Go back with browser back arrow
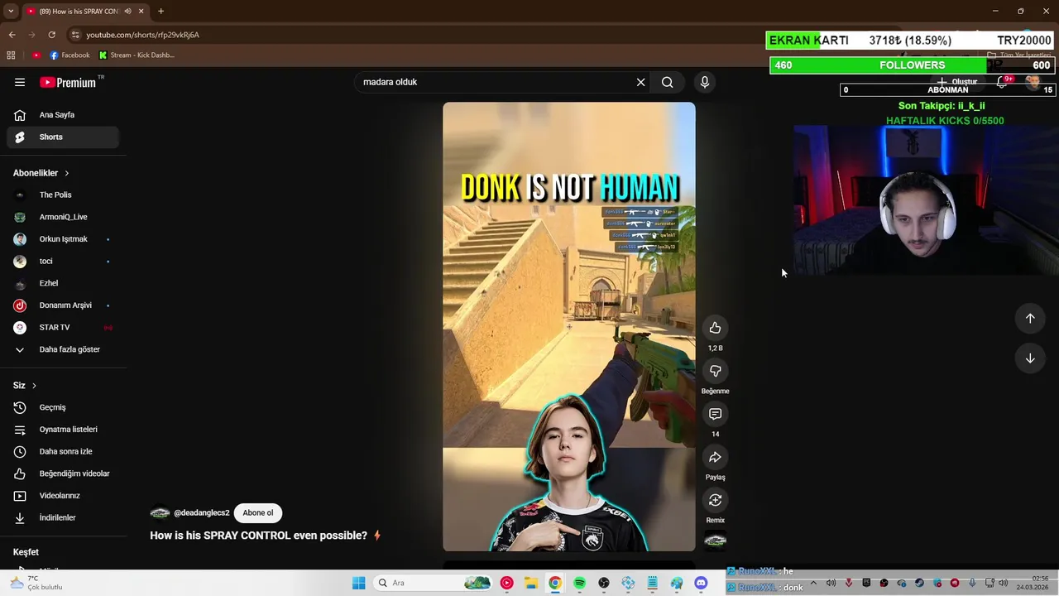The width and height of the screenshot is (1059, 596). [12, 35]
